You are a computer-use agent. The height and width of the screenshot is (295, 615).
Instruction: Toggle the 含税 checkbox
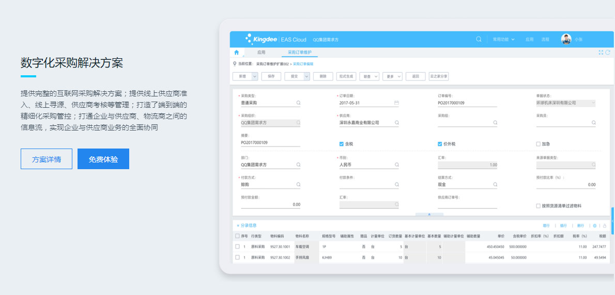click(341, 144)
